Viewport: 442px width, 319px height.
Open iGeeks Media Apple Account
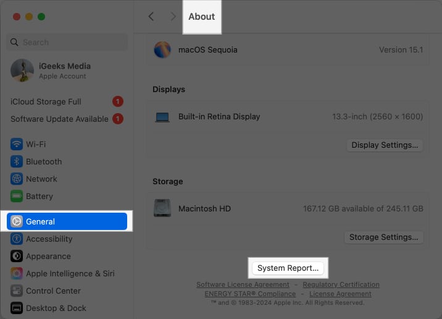coord(67,70)
